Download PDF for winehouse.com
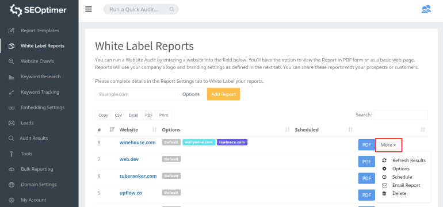The height and width of the screenshot is (207, 443). point(366,145)
